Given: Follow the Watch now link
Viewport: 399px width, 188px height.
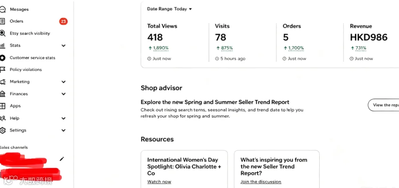Looking at the screenshot, I should [x=159, y=182].
